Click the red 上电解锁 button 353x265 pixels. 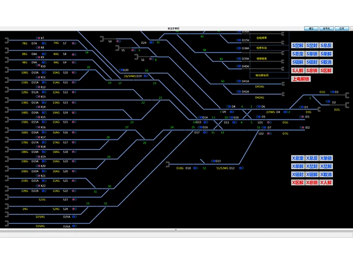(301, 78)
